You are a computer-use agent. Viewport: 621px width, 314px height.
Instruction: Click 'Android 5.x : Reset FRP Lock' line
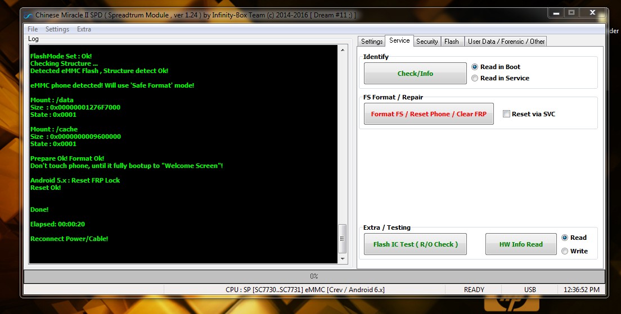(75, 180)
